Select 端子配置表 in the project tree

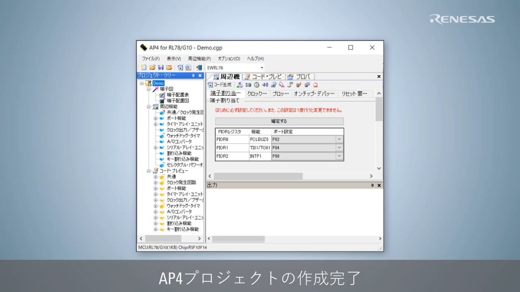178,95
